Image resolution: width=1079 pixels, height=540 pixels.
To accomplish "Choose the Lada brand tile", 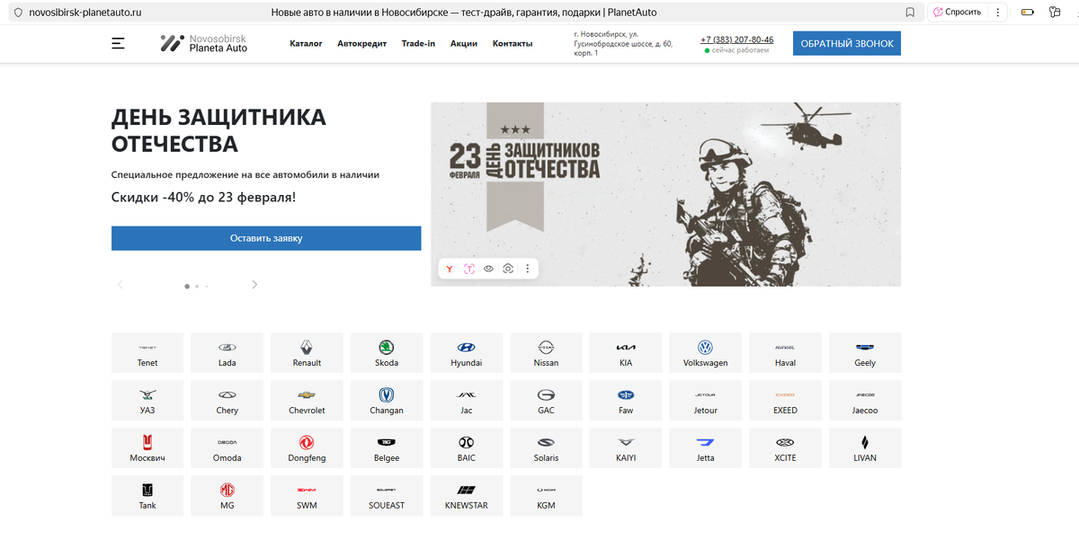I will pos(227,352).
